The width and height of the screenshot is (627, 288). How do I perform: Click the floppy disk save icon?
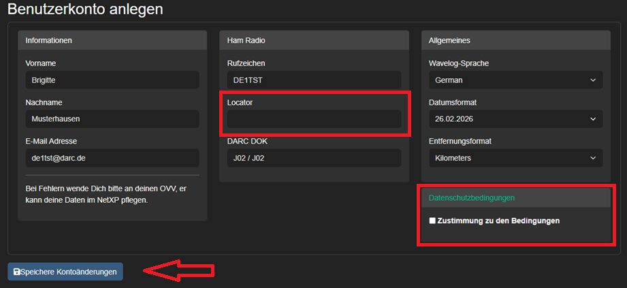[x=16, y=272]
